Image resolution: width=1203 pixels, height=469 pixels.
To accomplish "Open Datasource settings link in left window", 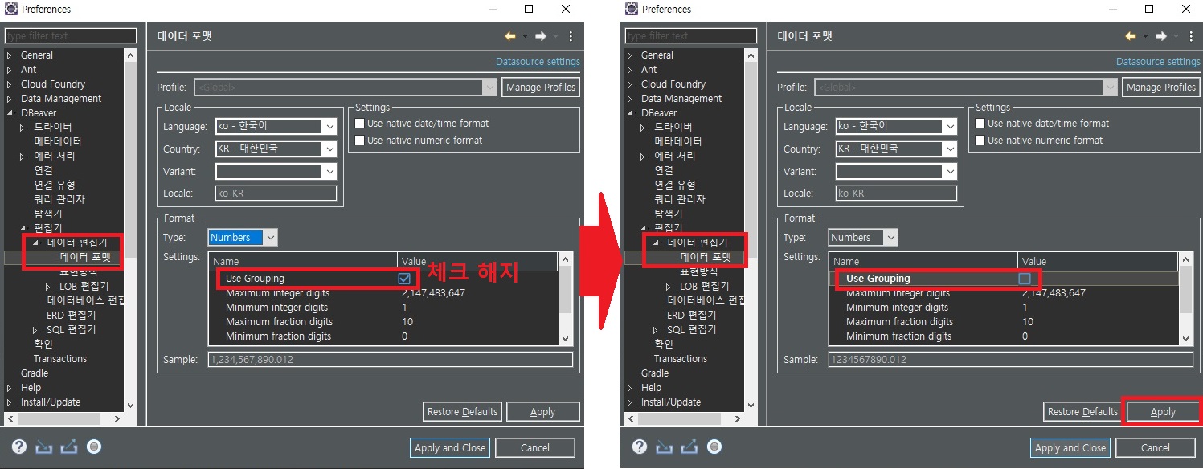I will [x=538, y=62].
